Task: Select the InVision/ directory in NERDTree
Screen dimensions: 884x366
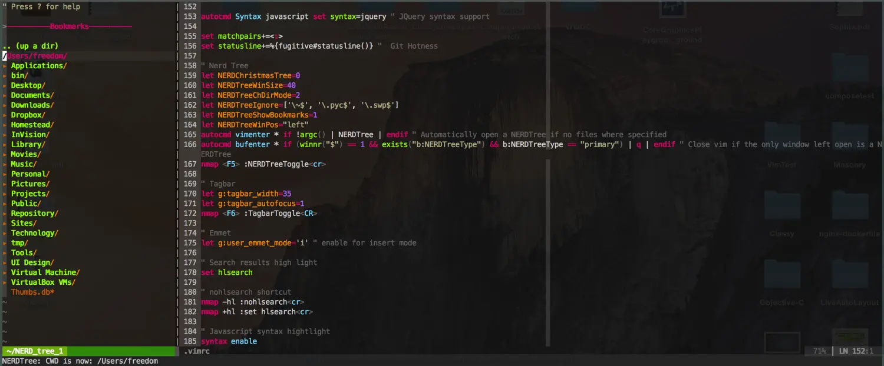Action: 30,135
